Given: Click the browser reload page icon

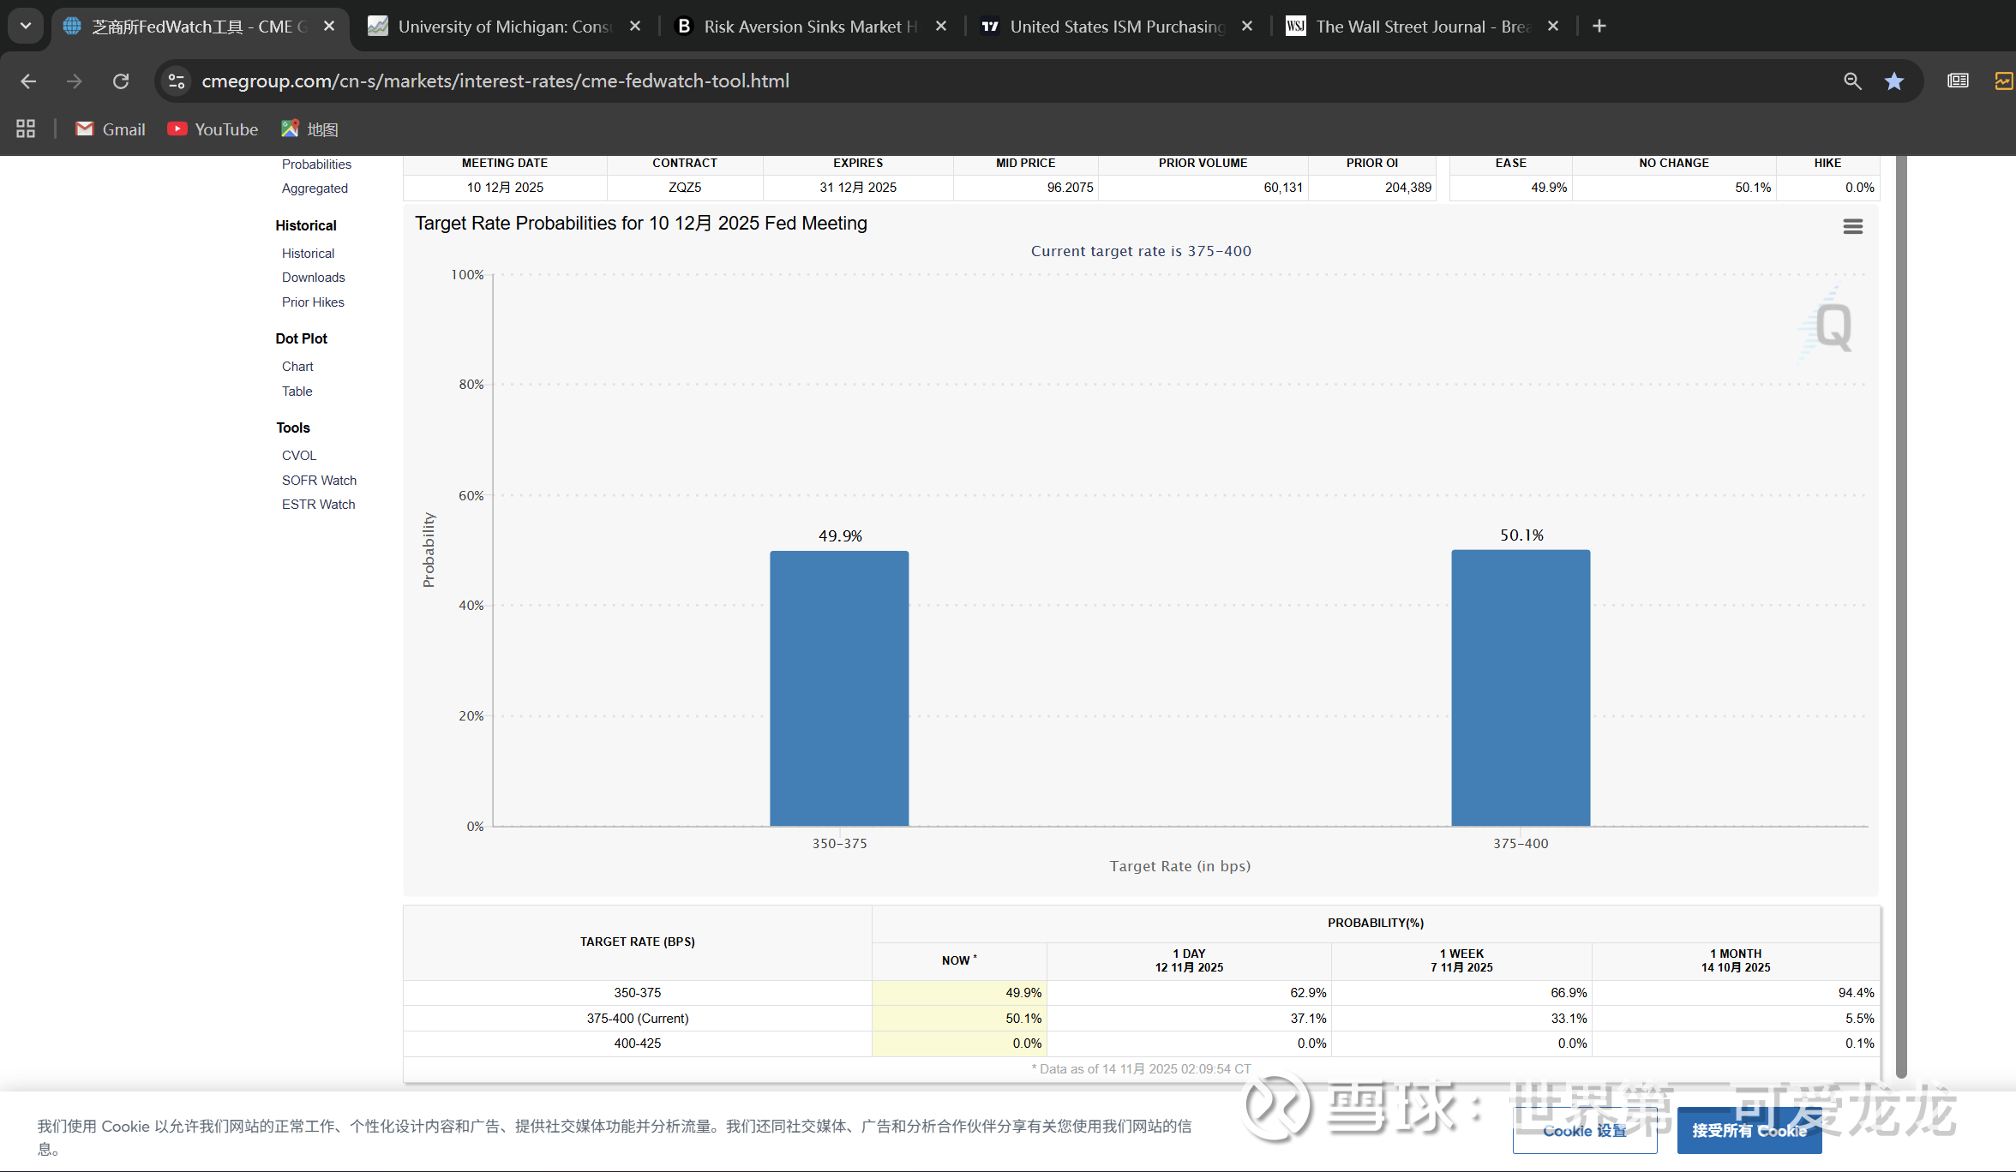Looking at the screenshot, I should click(121, 81).
